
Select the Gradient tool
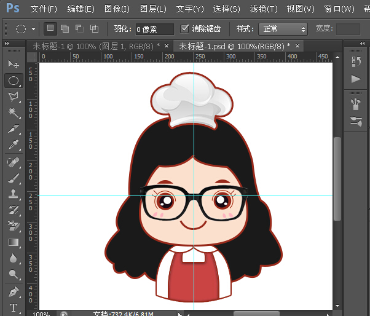coord(14,242)
